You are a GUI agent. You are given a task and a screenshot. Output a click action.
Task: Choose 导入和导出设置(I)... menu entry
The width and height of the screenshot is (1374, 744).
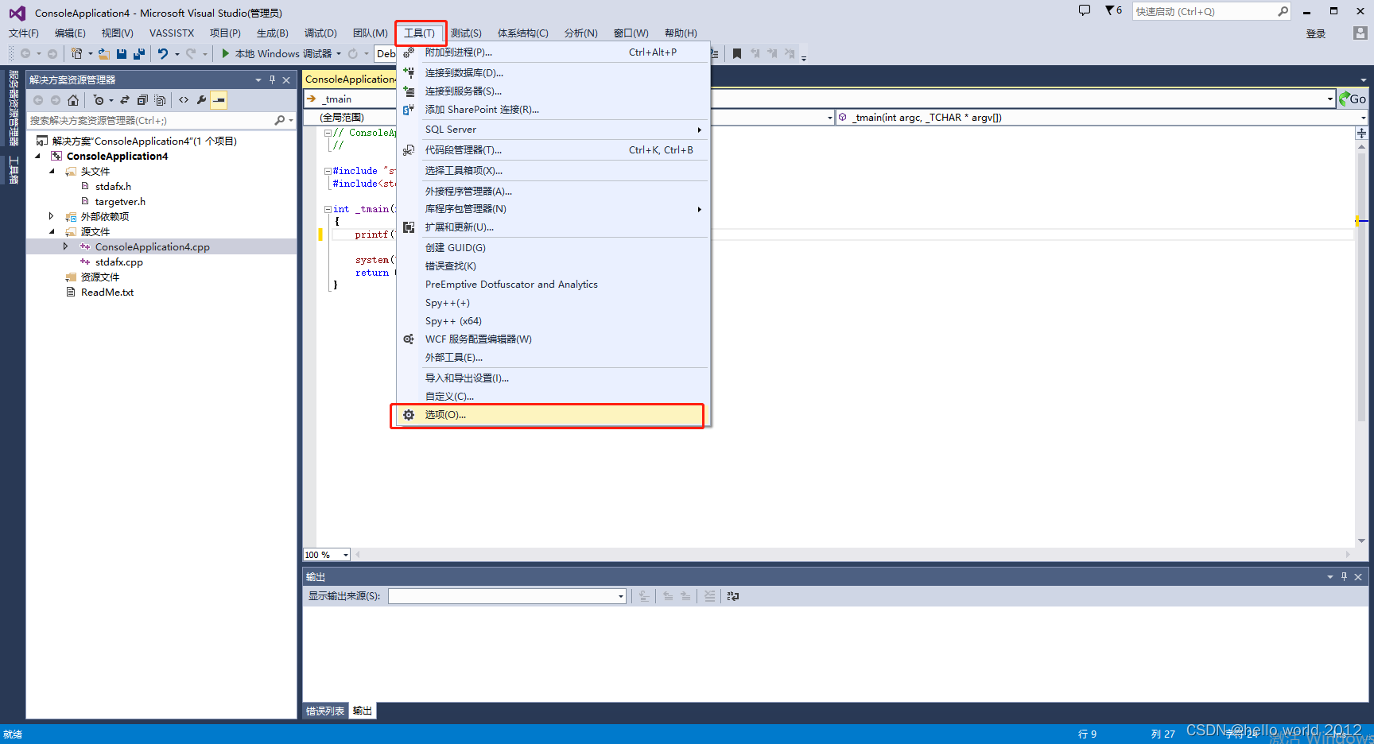coord(553,378)
